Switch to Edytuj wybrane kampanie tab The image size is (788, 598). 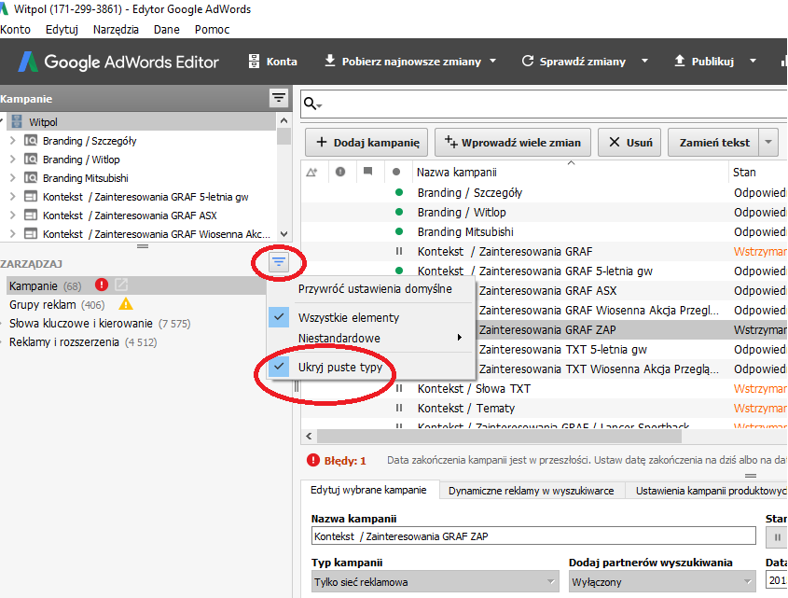pyautogui.click(x=368, y=490)
